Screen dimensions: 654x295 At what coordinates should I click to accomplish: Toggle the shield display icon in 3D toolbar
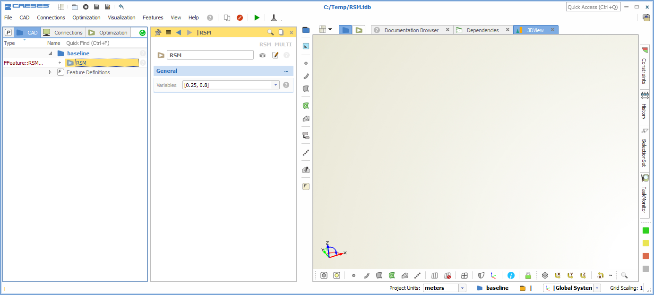coord(481,275)
